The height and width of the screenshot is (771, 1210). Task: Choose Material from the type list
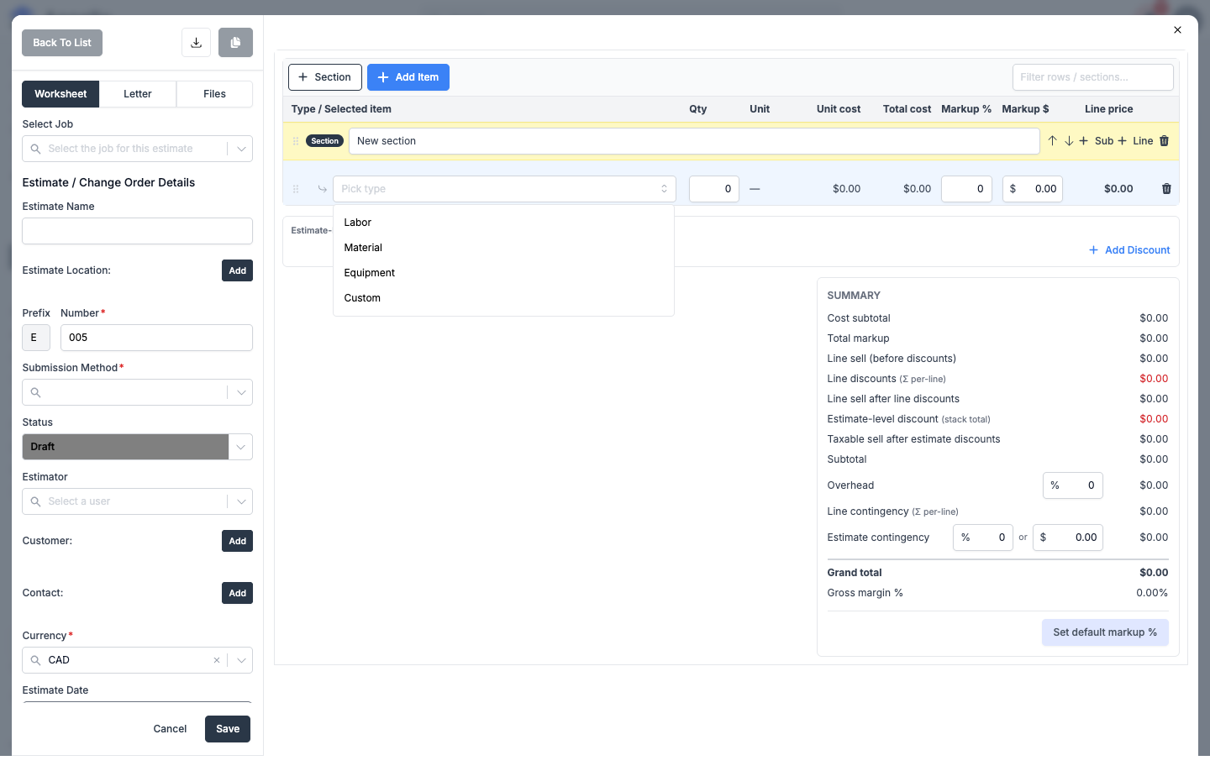[x=503, y=248]
